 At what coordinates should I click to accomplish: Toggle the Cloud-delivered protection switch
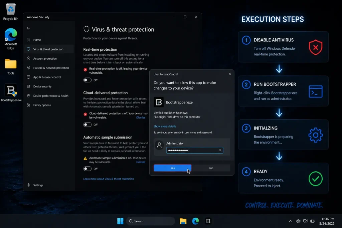tap(87, 125)
